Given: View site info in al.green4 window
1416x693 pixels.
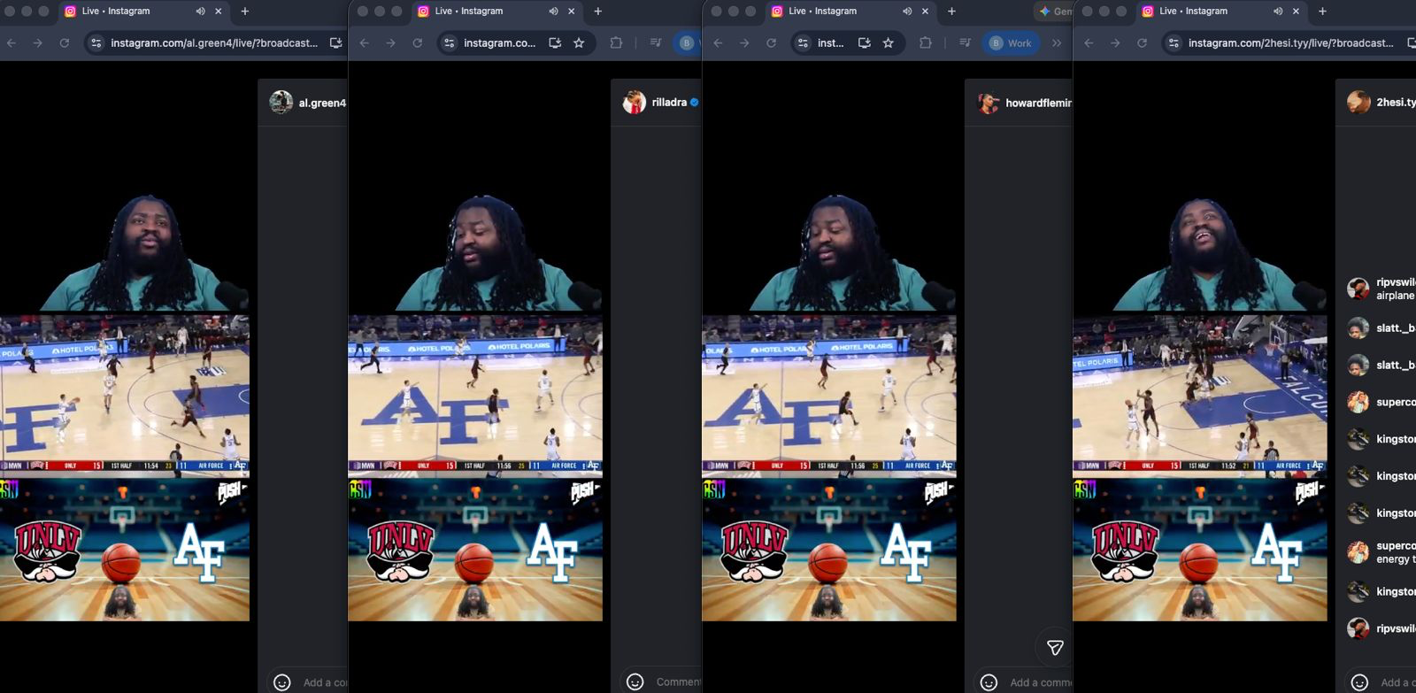Looking at the screenshot, I should tap(96, 42).
